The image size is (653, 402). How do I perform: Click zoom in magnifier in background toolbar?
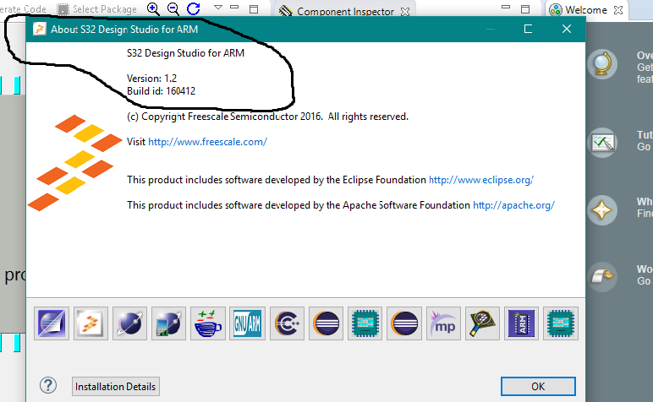coord(153,8)
